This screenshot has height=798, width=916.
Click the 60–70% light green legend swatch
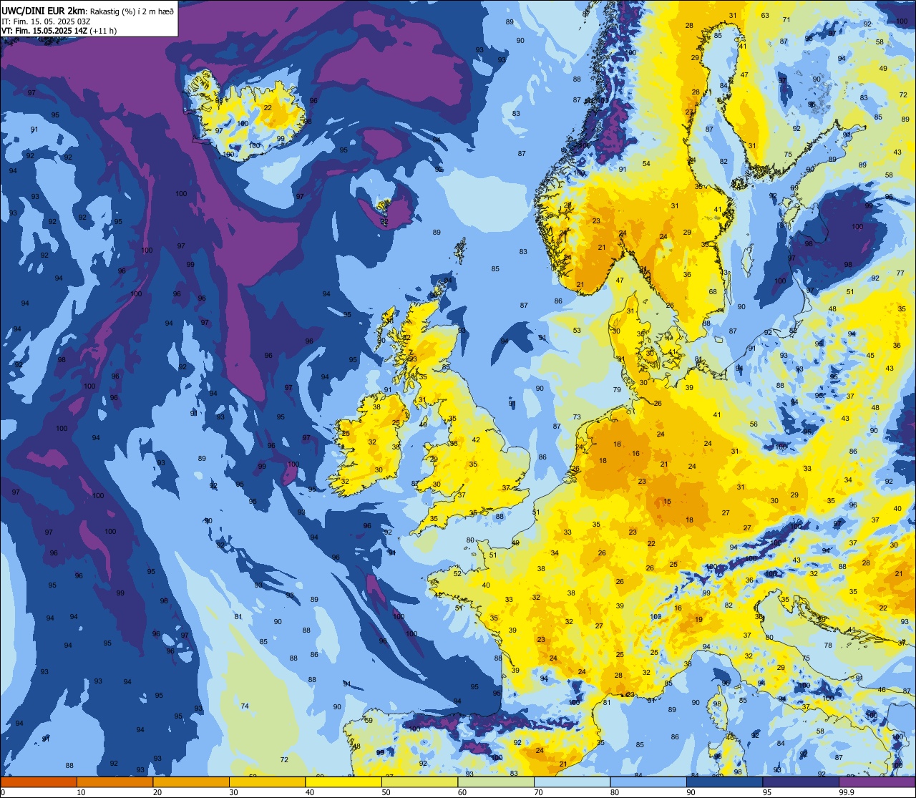496,782
